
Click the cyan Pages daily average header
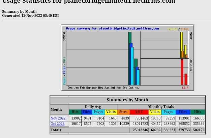98,112
